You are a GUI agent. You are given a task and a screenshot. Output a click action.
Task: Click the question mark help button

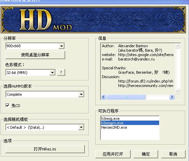tap(61, 72)
